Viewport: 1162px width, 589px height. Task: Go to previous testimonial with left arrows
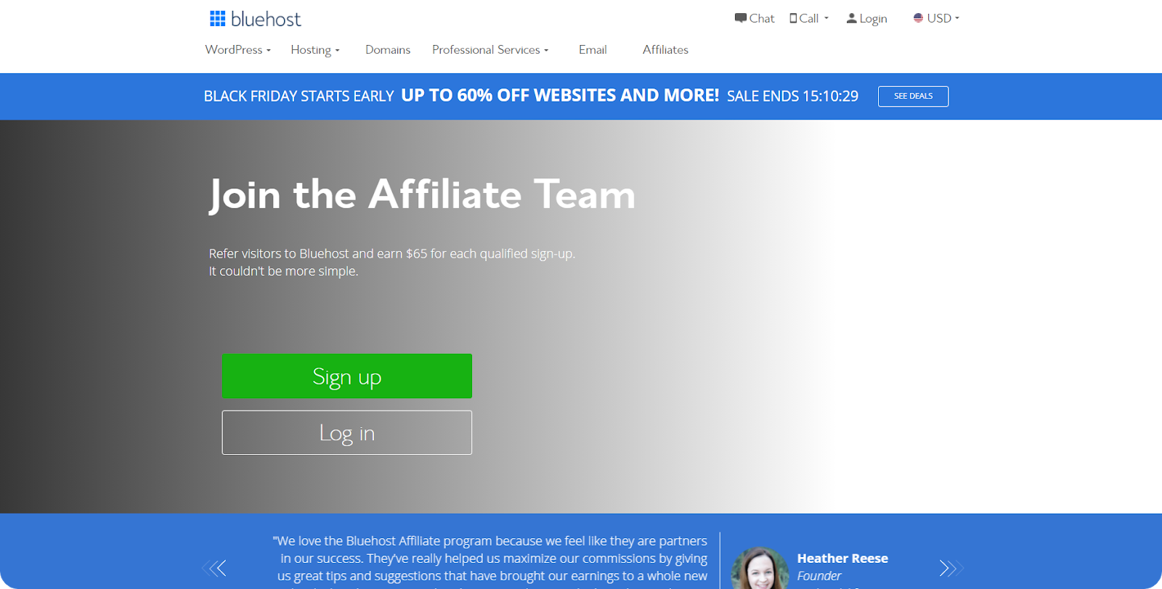tap(214, 568)
